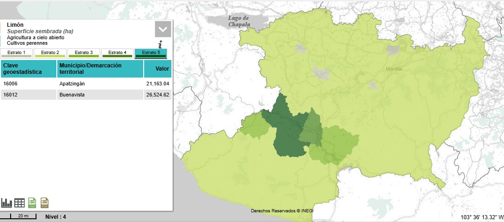Click the Derechos Reservados INEGI link
Screen dimensions: 504x222
click(x=282, y=210)
